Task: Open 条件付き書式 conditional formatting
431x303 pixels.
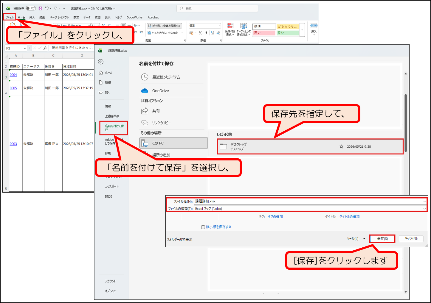Action: (x=230, y=29)
